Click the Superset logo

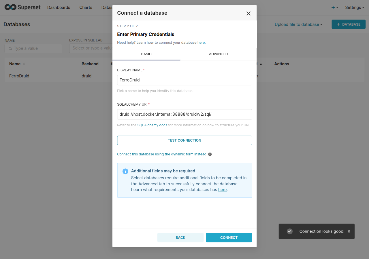click(22, 7)
